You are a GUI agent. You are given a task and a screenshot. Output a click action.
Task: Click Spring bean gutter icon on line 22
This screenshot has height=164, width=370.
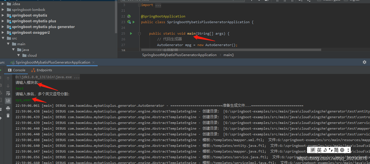pyautogui.click(x=129, y=16)
